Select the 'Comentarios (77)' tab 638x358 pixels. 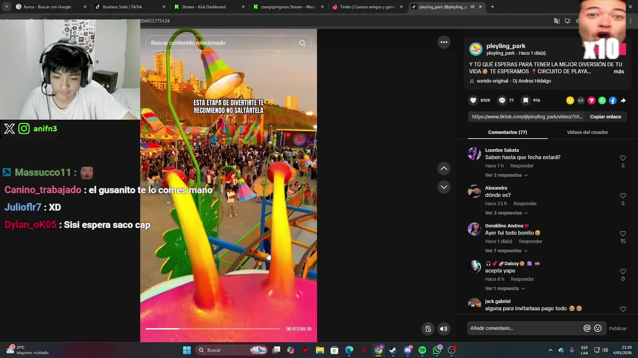(x=507, y=132)
